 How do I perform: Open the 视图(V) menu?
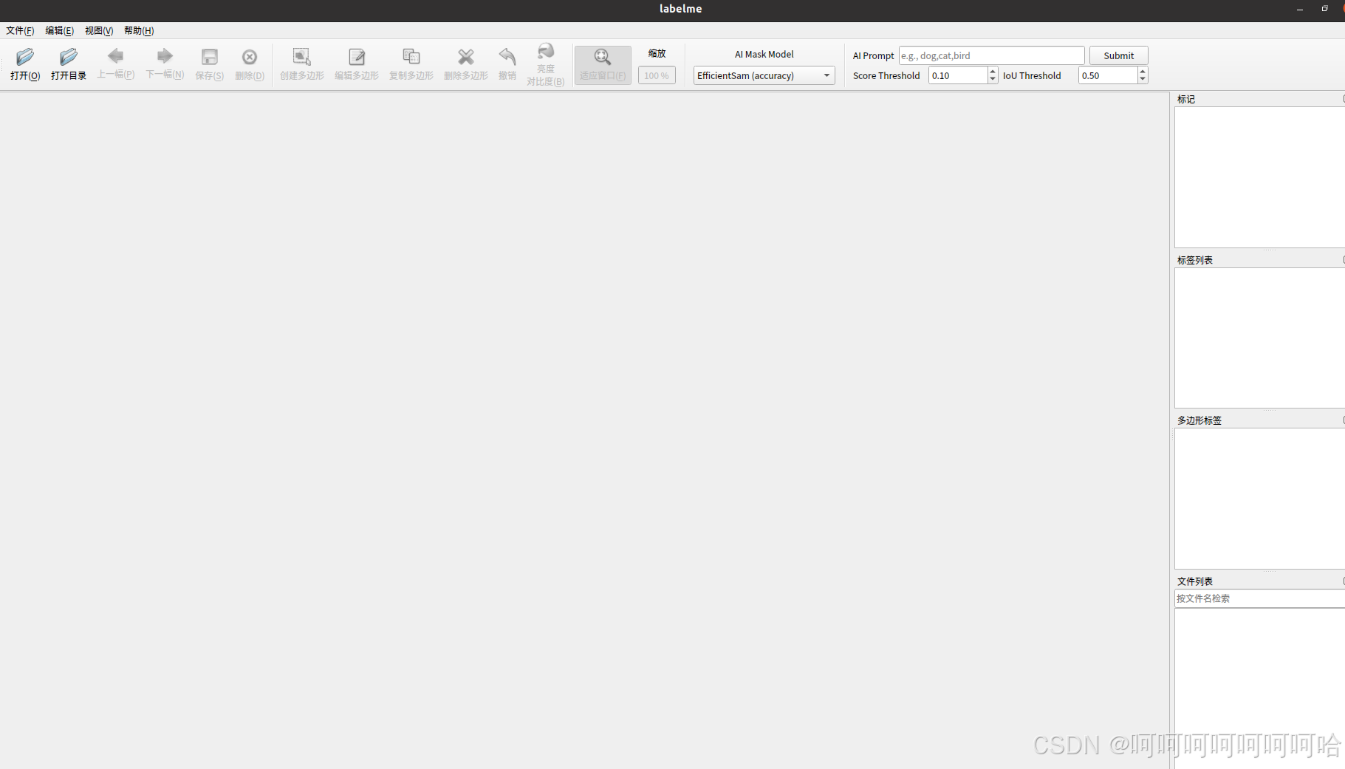click(99, 30)
